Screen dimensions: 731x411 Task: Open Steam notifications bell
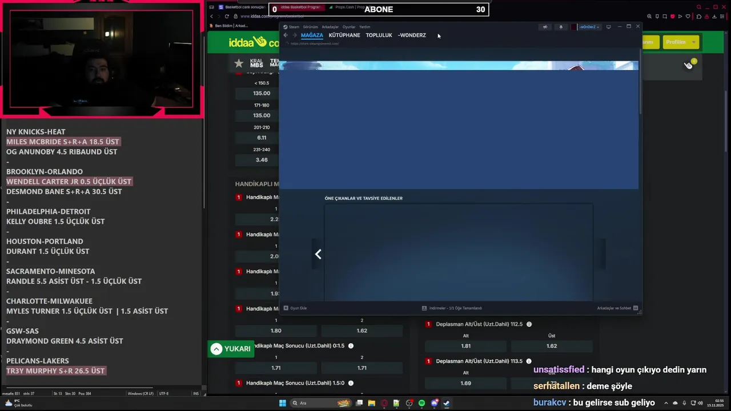point(561,27)
